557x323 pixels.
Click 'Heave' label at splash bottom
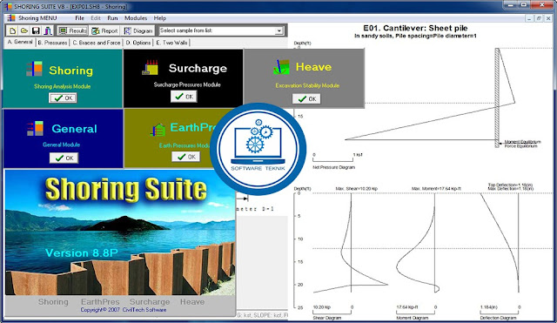point(192,302)
